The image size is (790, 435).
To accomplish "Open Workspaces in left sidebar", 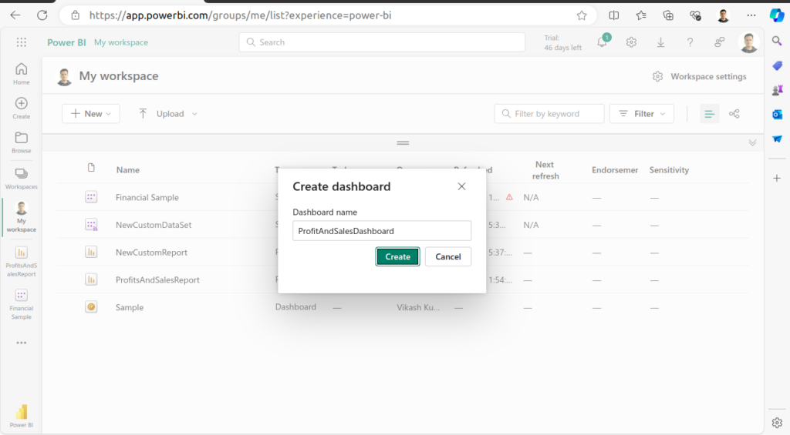I will click(x=22, y=177).
